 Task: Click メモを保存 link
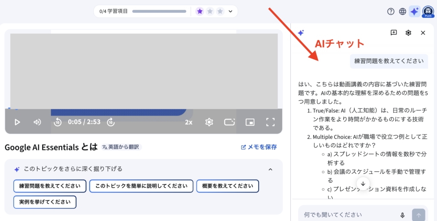tap(259, 147)
